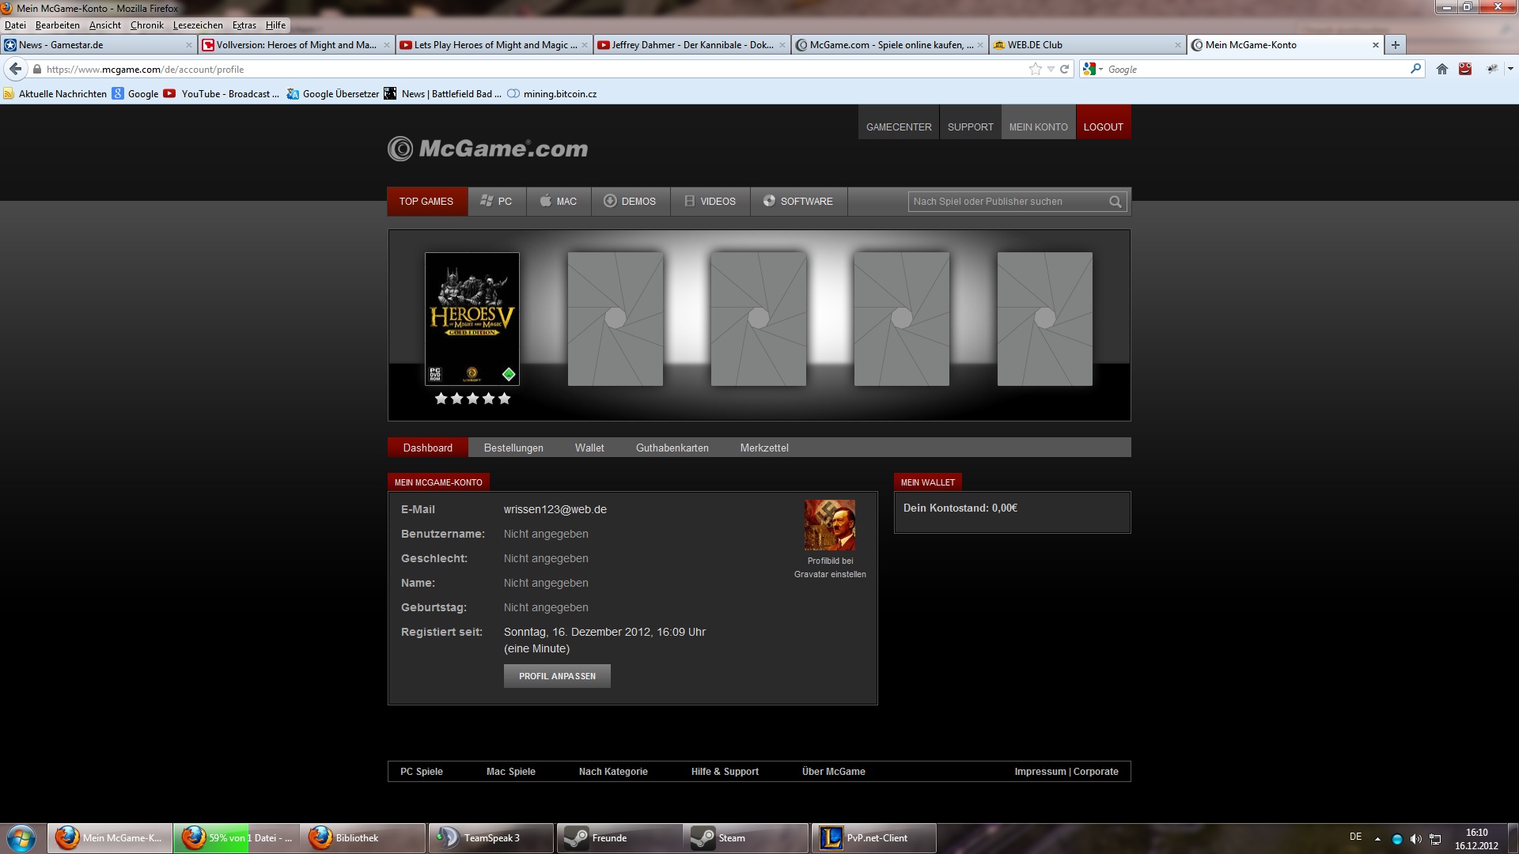Switch to the Vollversion Heroes of Might tab

[x=296, y=45]
